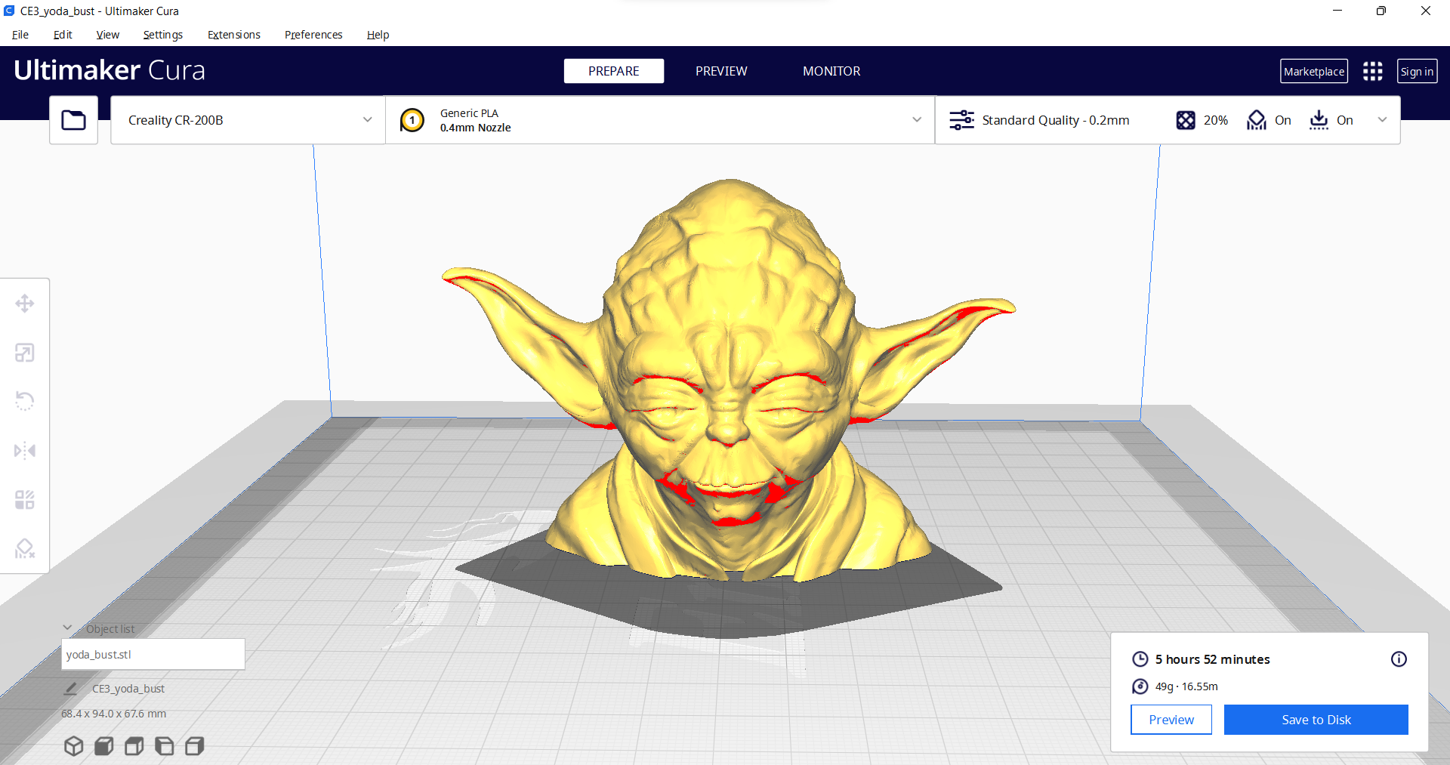Close the Ultimaker Cura window
The width and height of the screenshot is (1450, 765).
(1426, 11)
